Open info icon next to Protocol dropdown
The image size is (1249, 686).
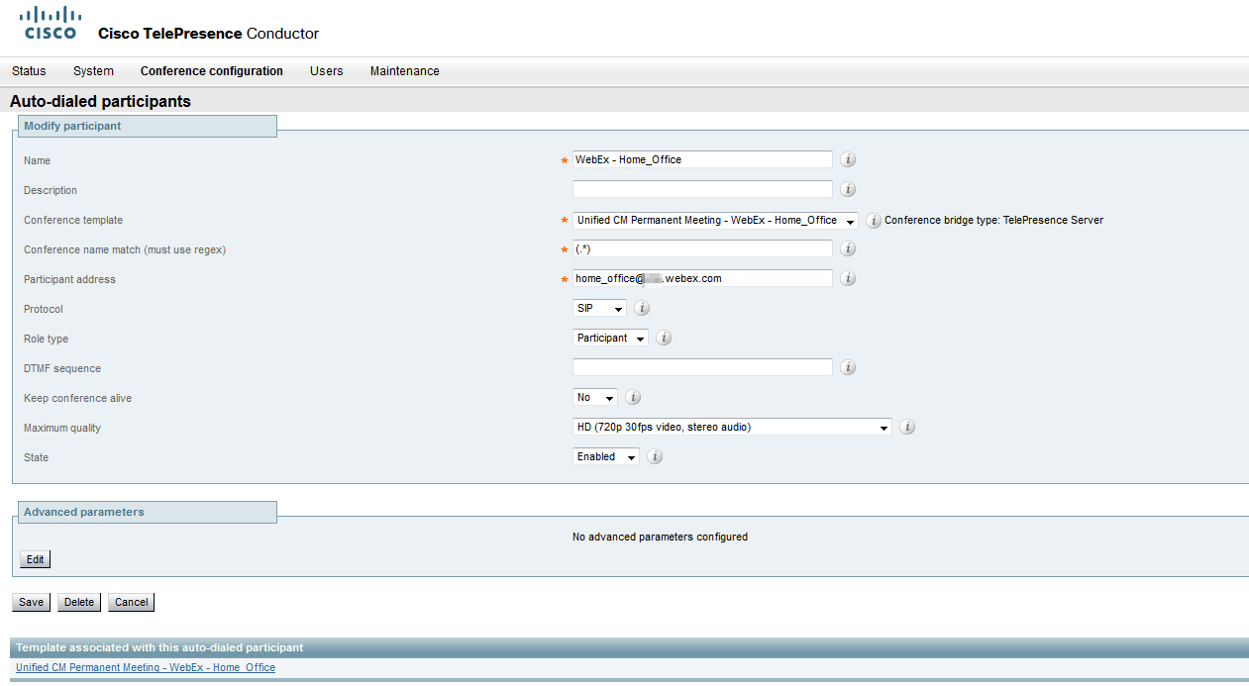pos(642,308)
